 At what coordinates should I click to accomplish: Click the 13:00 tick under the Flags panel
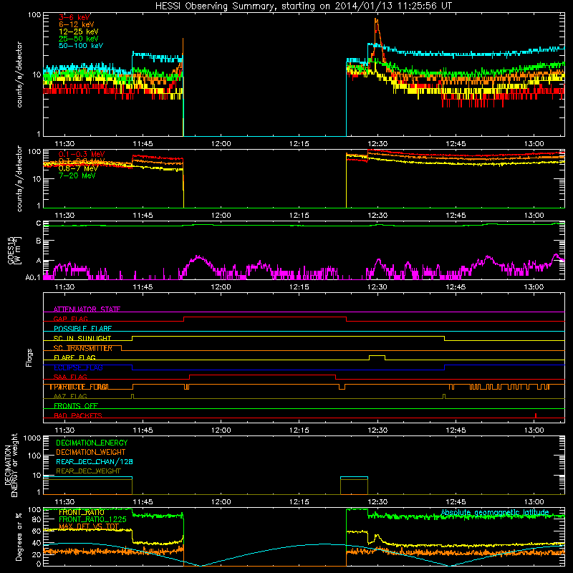534,430
